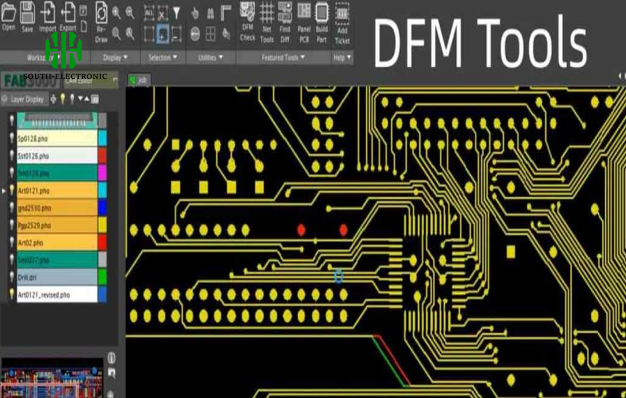Click the Select ALL icon
Screen dimensions: 626x398
(149, 13)
